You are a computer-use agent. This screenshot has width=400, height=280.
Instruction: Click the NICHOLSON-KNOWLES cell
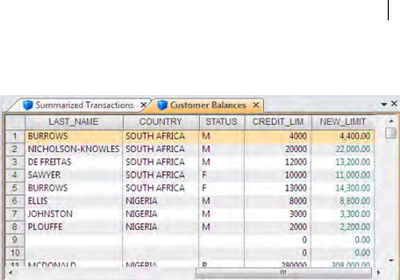74,149
